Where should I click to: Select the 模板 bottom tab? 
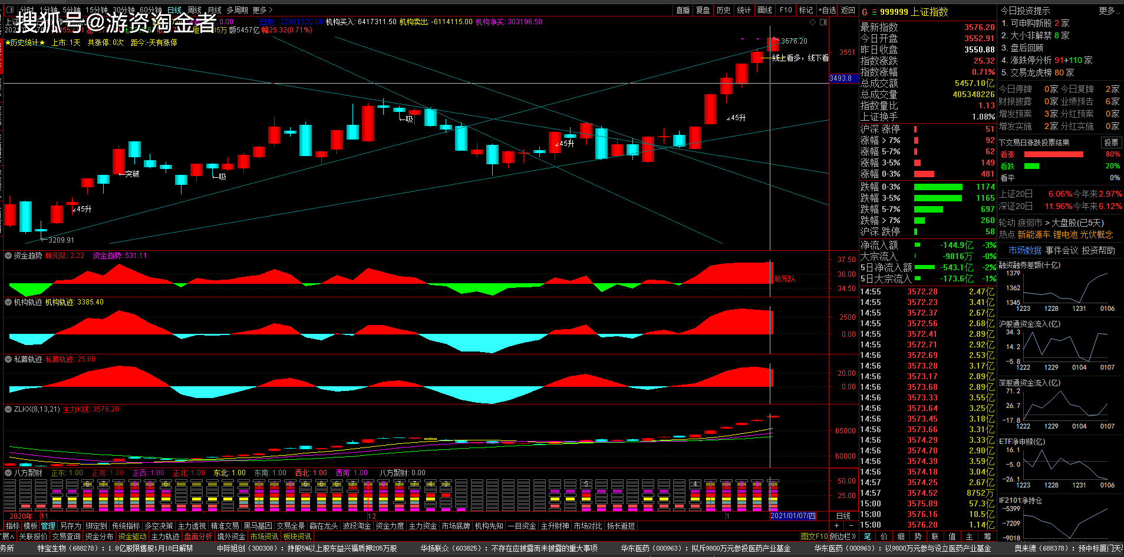pyautogui.click(x=30, y=526)
